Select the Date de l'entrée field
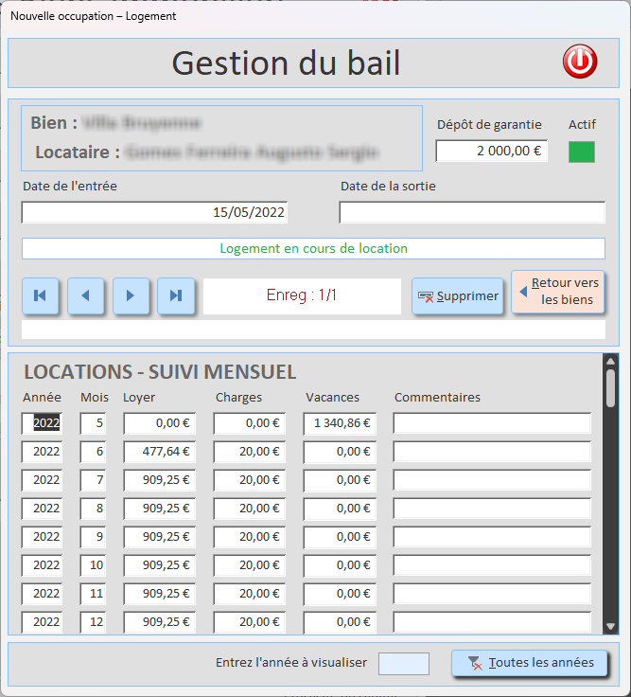Image resolution: width=631 pixels, height=697 pixels. point(154,213)
